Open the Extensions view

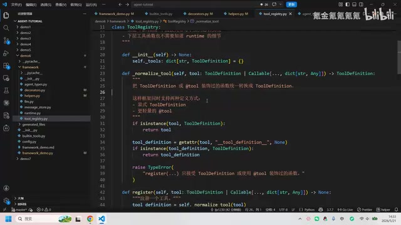tap(6, 66)
